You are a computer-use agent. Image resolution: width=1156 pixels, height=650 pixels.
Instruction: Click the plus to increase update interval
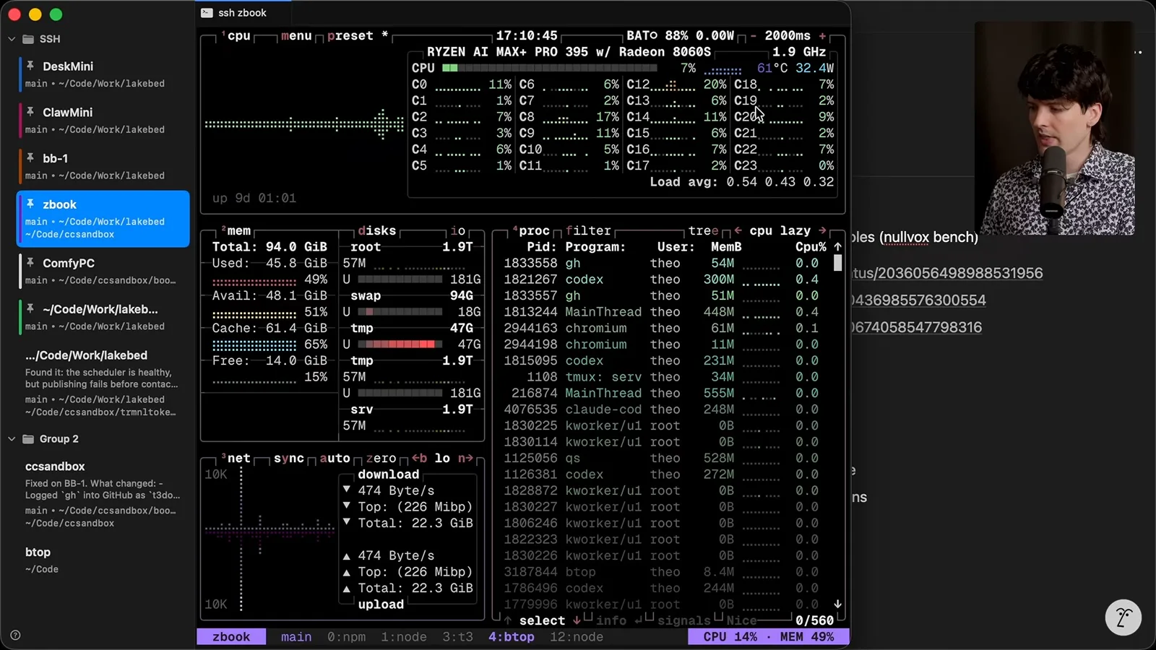[x=822, y=35]
